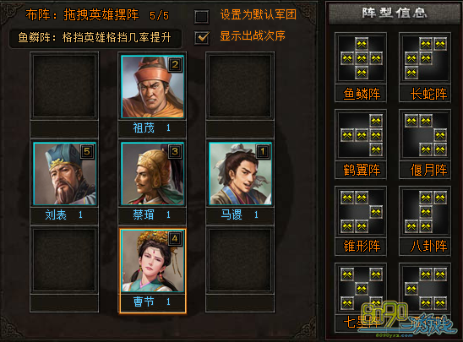
Task: Click the empty top-right formation slot
Action: coord(240,86)
